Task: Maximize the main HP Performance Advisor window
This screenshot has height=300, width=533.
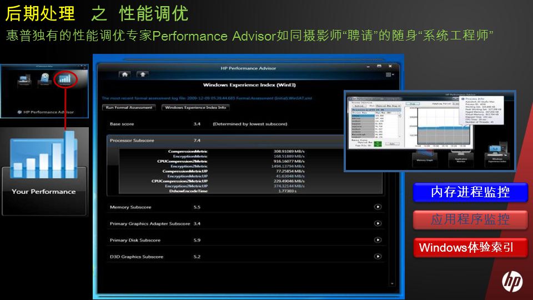Action: (379, 66)
